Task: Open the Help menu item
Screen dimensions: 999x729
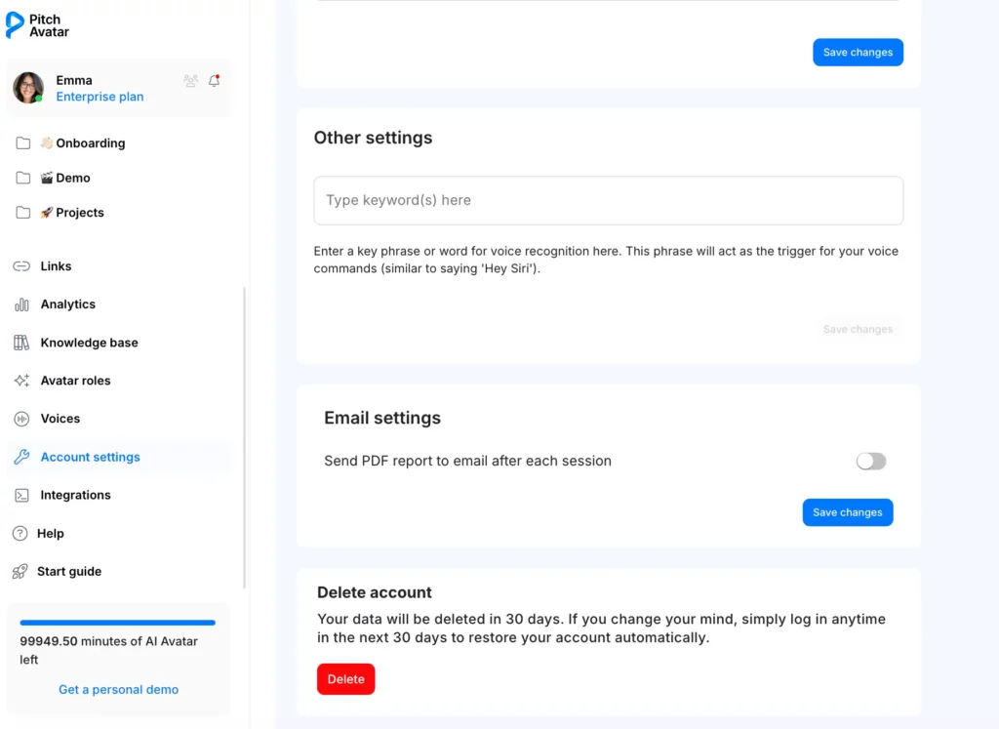Action: 50,534
